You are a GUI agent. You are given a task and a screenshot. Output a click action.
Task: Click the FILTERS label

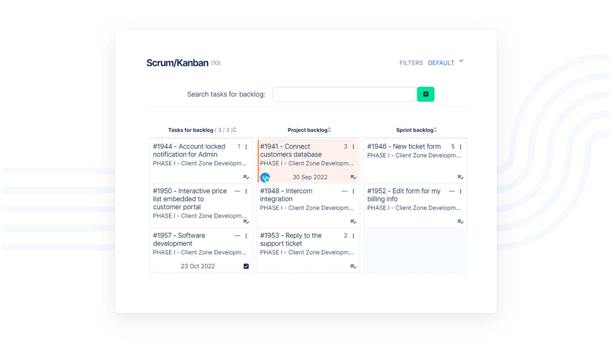click(411, 63)
